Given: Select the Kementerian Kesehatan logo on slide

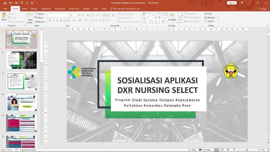Looking at the screenshot, I should 82,72.
